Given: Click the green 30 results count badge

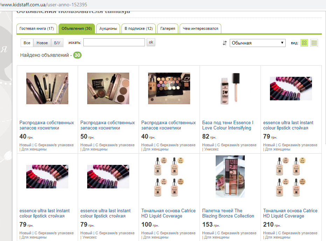Looking at the screenshot, I should coord(77,55).
